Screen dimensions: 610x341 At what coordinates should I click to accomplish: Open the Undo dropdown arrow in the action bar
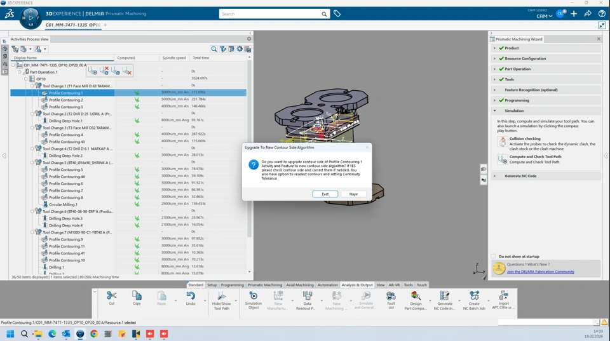pyautogui.click(x=205, y=300)
